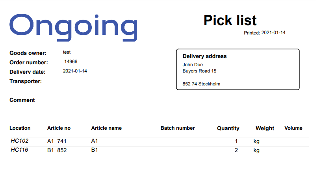Click location HC102 in first row

(19, 141)
